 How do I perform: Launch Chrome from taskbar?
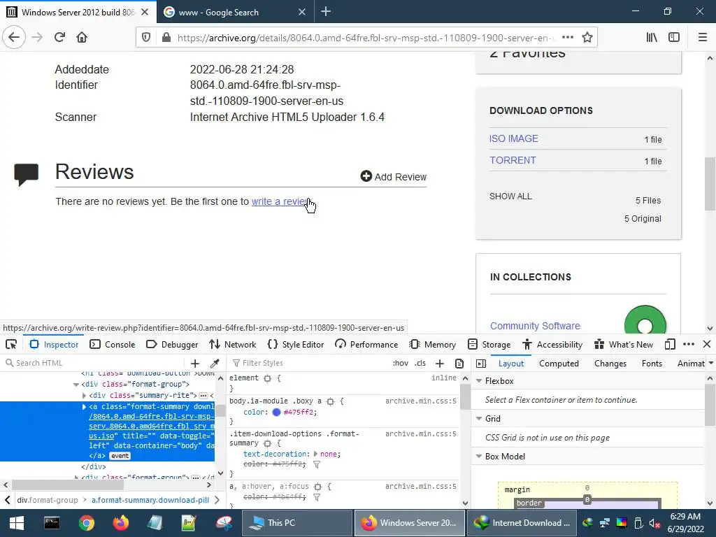click(86, 523)
